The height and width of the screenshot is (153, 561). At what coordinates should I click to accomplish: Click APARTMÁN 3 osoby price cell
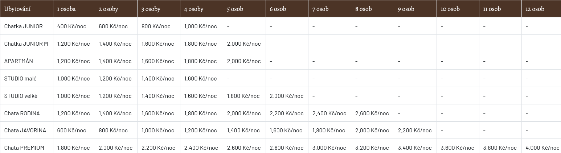(158, 61)
